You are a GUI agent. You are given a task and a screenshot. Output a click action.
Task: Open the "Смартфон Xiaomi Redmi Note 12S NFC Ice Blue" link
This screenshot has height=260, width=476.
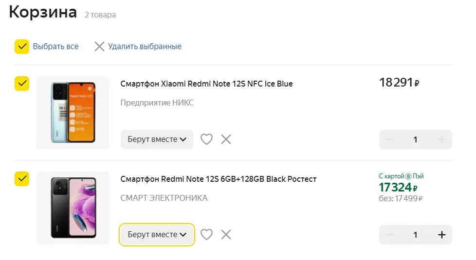[206, 84]
